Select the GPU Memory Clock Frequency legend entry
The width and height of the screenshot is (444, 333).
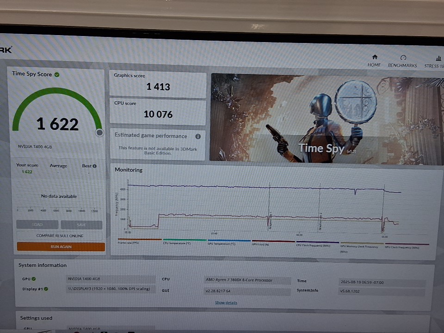(362, 247)
